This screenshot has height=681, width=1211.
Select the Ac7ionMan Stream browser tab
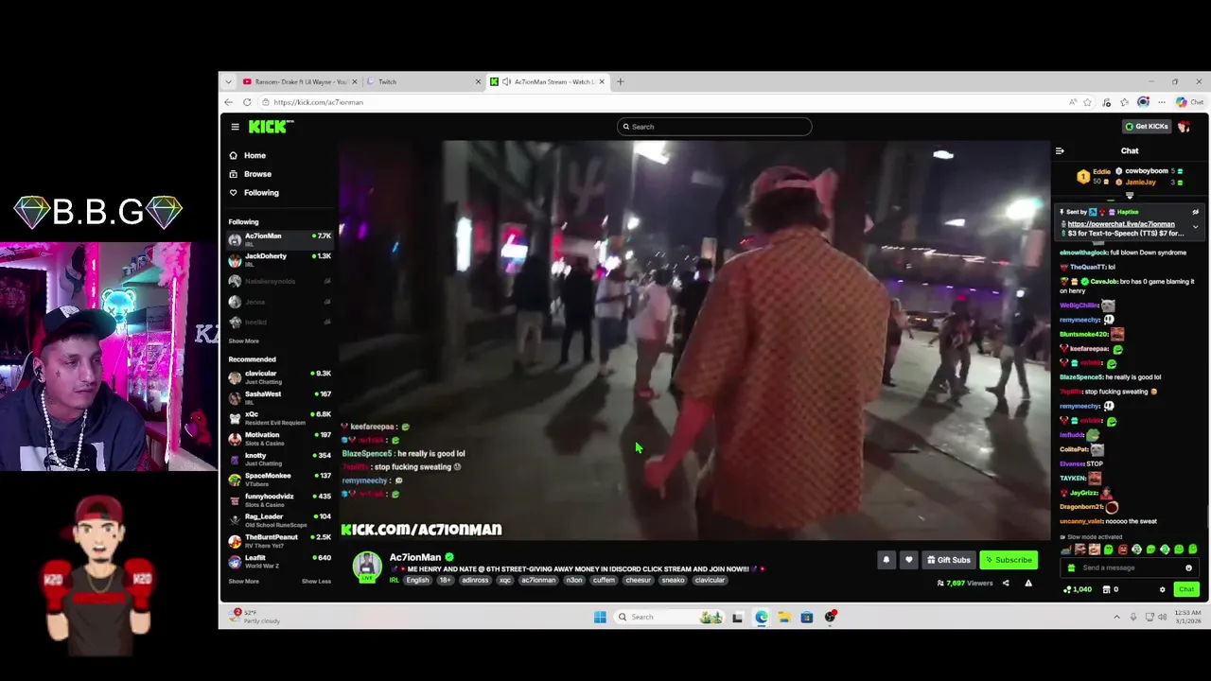point(548,82)
